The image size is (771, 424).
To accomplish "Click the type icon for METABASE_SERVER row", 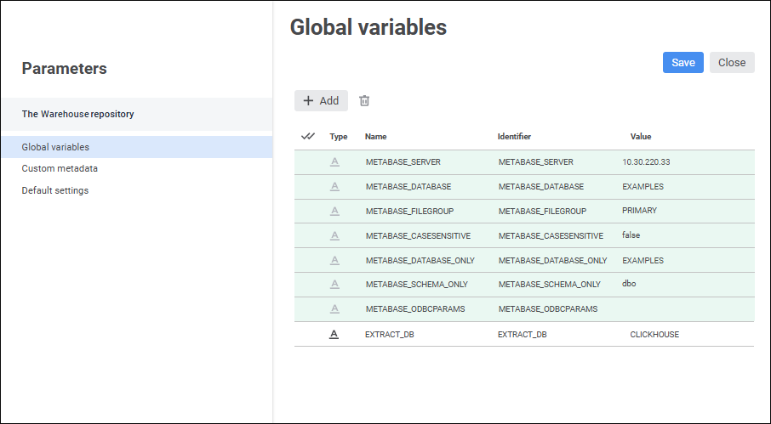I will 334,162.
